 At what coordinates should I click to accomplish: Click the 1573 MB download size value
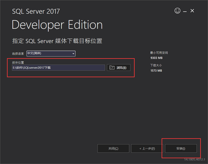[x=156, y=71]
